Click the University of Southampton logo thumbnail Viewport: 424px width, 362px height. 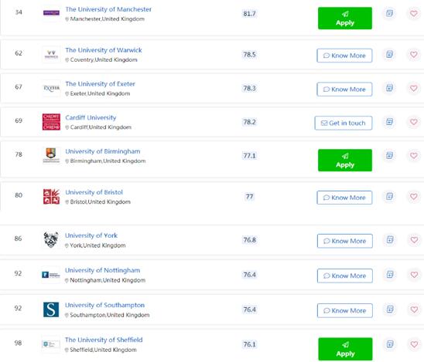tap(51, 310)
